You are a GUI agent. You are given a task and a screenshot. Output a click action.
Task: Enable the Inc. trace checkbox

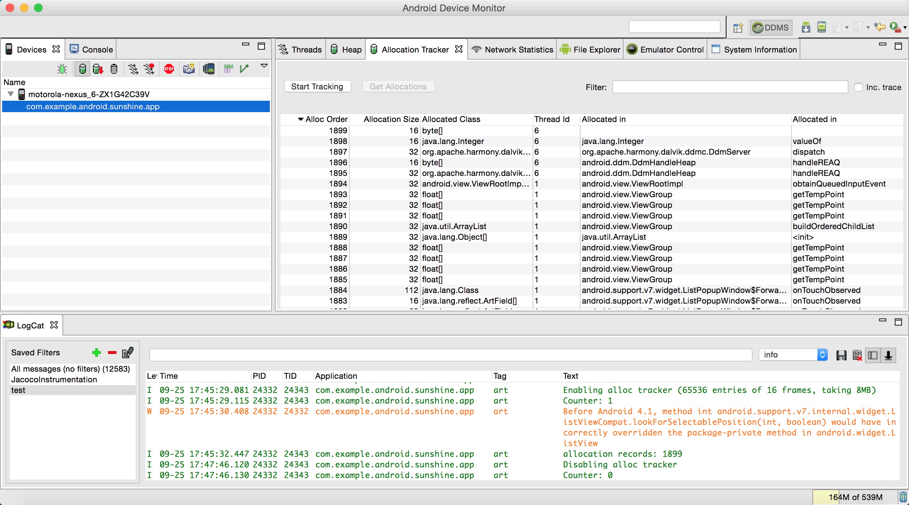pyautogui.click(x=858, y=87)
